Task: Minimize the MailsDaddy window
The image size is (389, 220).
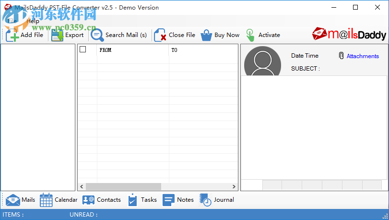Action: pos(334,8)
